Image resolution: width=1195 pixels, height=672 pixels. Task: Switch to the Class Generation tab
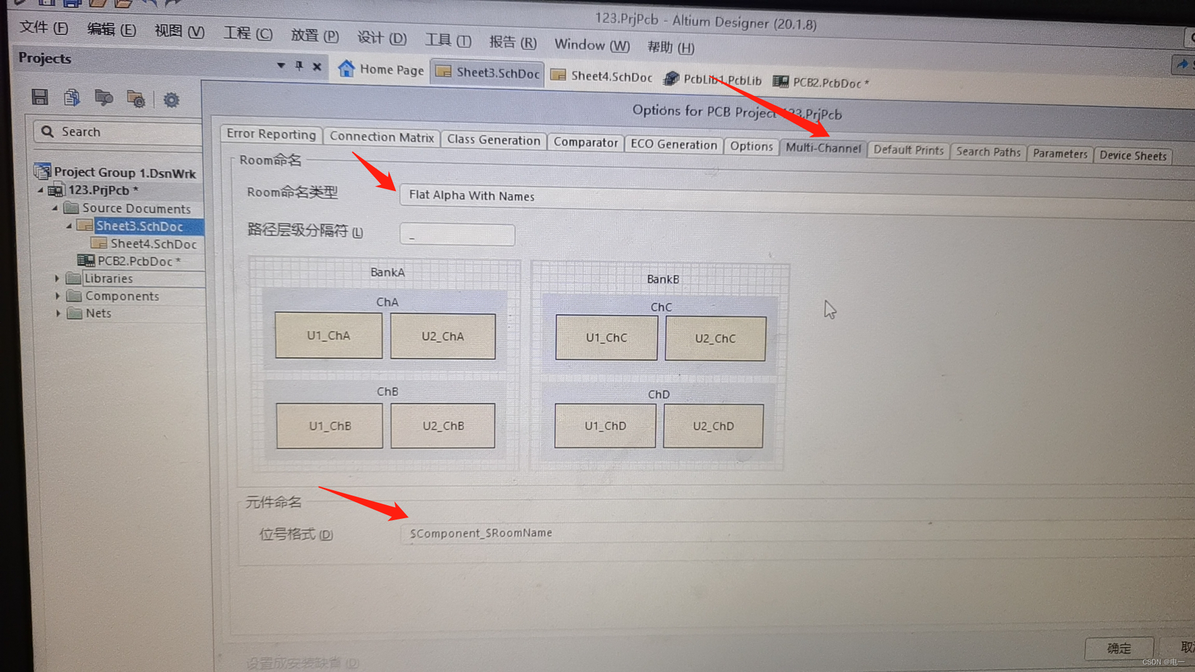[493, 140]
